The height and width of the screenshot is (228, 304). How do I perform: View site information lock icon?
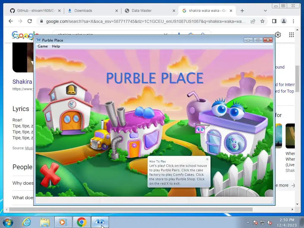click(41, 21)
